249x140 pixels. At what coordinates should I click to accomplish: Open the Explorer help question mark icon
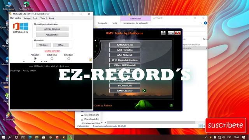click(x=205, y=23)
